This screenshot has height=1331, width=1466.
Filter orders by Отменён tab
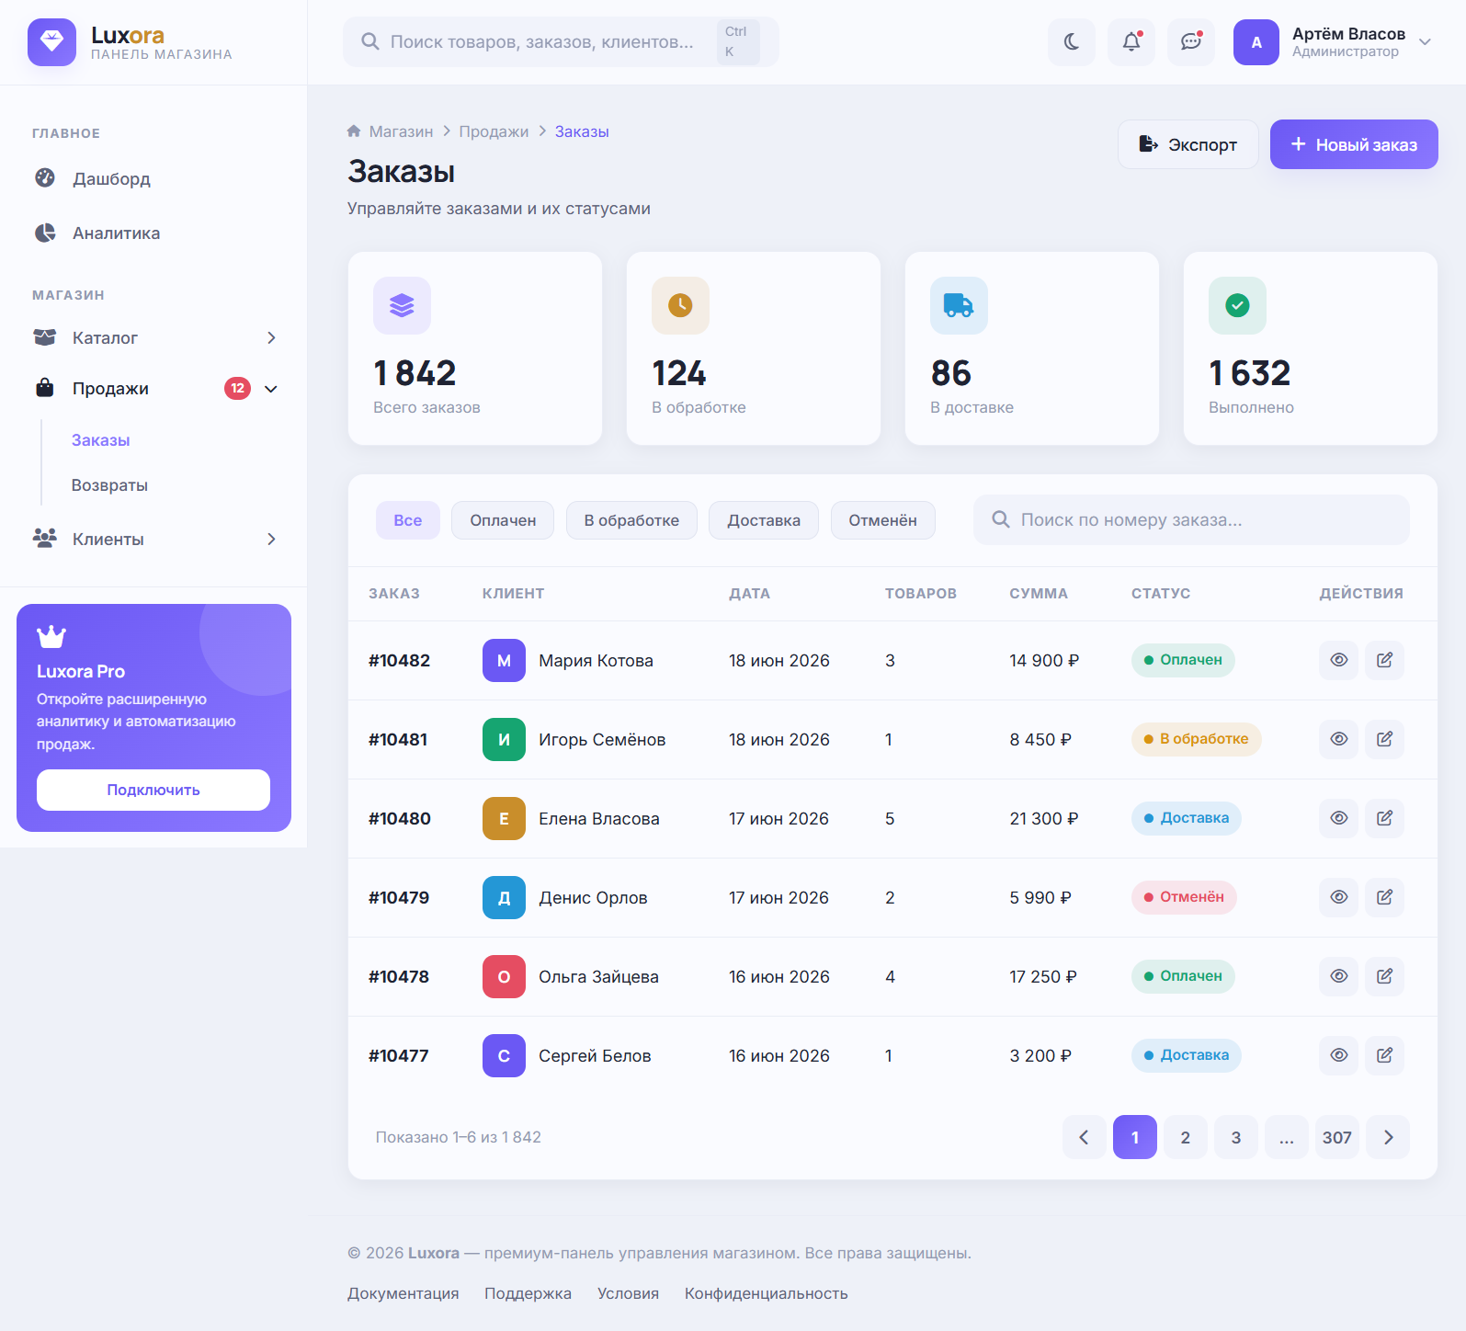click(882, 520)
